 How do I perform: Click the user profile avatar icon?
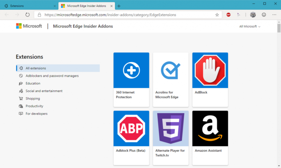(x=253, y=15)
